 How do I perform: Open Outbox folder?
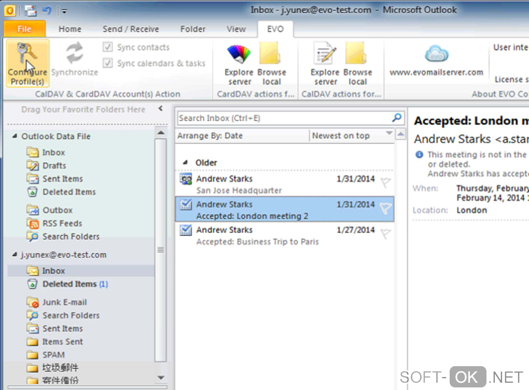tap(58, 210)
